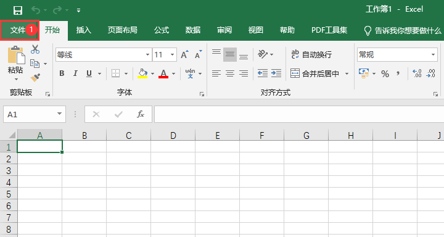The width and height of the screenshot is (444, 237).
Task: Open the 数据 tab
Action: coord(193,30)
